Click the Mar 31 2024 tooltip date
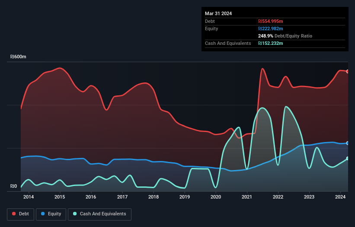 218,13
